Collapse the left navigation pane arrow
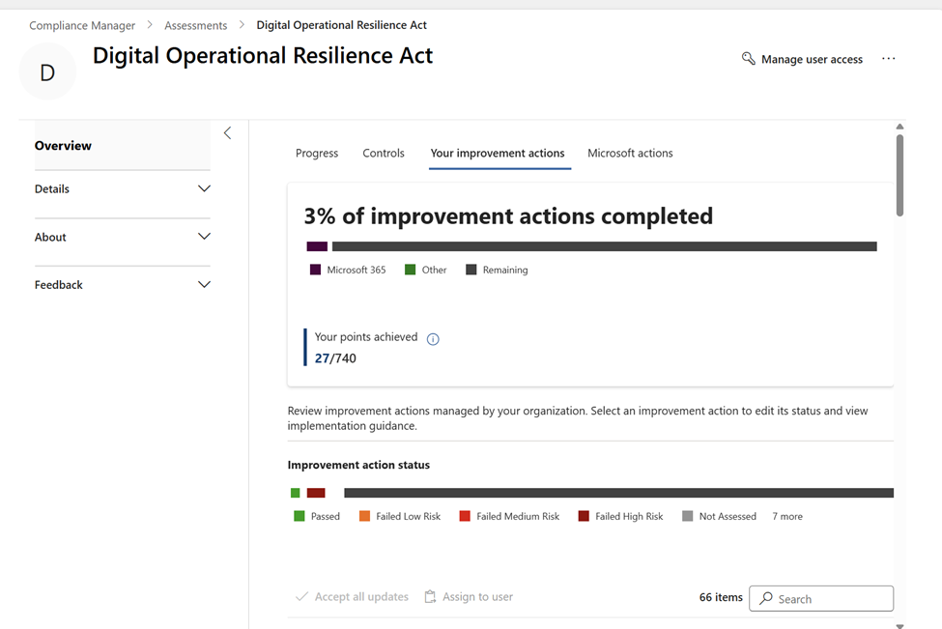Viewport: 942px width, 629px height. (x=227, y=133)
